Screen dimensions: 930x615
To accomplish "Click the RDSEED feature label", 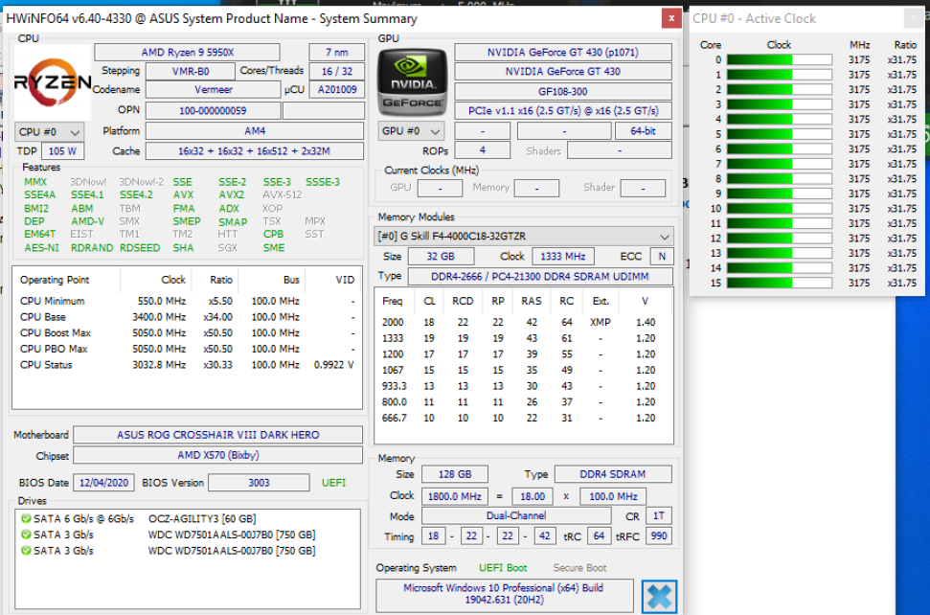I will [x=140, y=248].
